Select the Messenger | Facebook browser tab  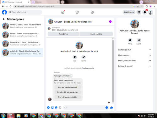pos(16,2)
